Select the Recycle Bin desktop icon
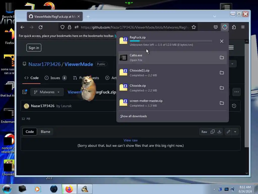 8,10
